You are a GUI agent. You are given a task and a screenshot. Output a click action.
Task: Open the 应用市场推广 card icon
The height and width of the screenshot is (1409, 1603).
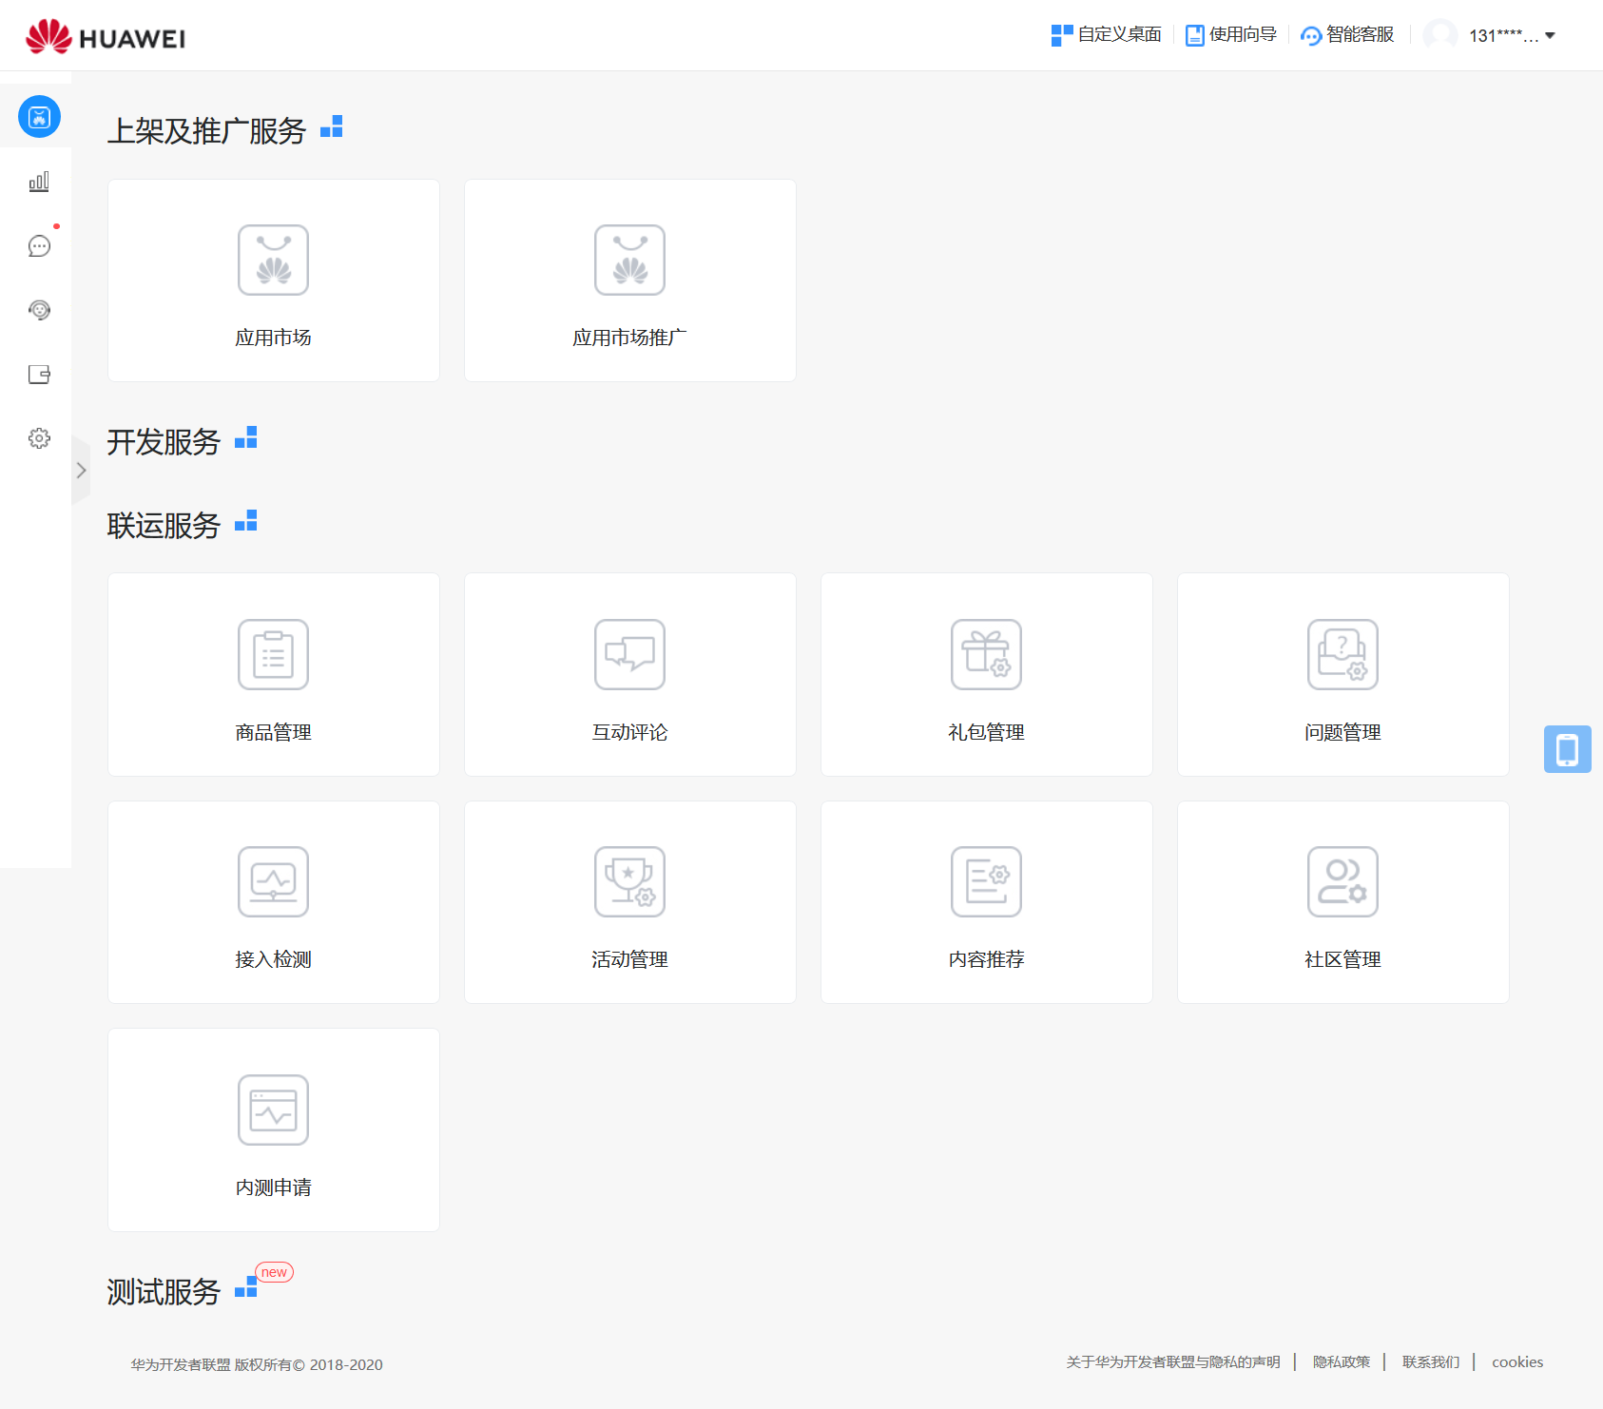tap(629, 260)
